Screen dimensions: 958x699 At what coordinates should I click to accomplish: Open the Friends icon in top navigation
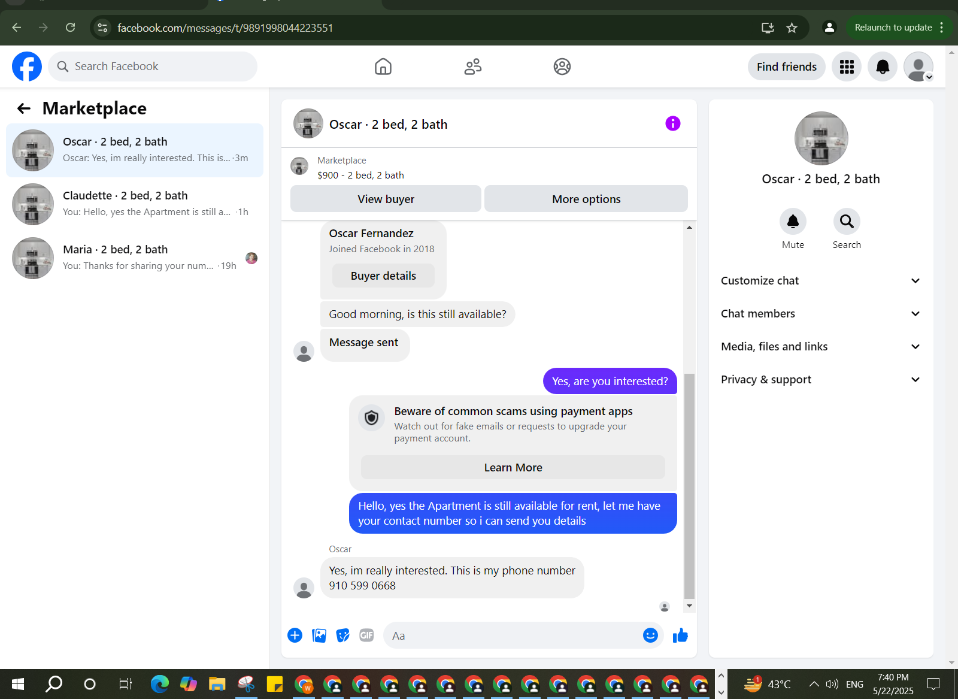click(473, 66)
